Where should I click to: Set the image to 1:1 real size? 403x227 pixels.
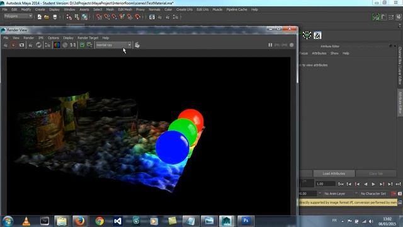pos(73,45)
